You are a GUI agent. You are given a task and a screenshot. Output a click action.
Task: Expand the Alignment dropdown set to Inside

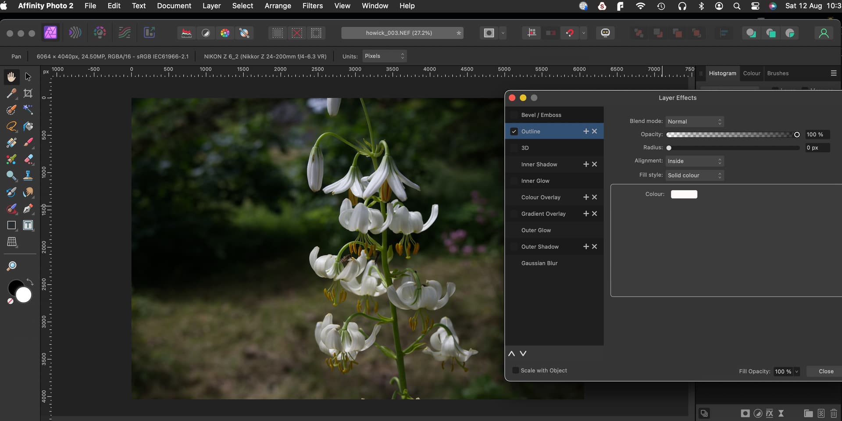[x=694, y=161]
